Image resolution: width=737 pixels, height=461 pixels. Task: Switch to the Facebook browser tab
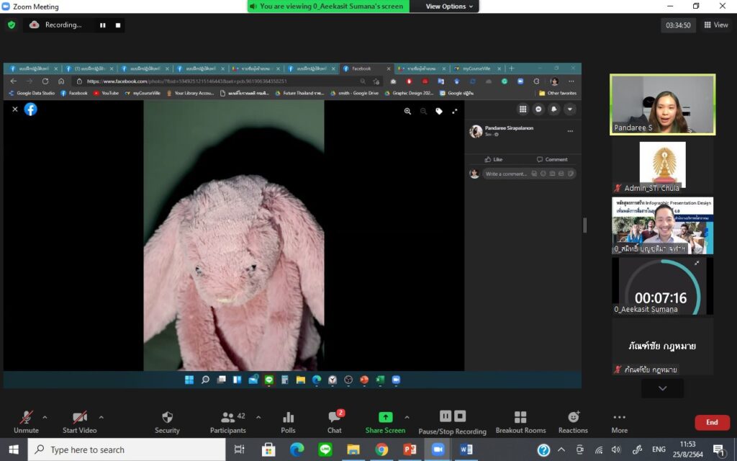point(366,68)
